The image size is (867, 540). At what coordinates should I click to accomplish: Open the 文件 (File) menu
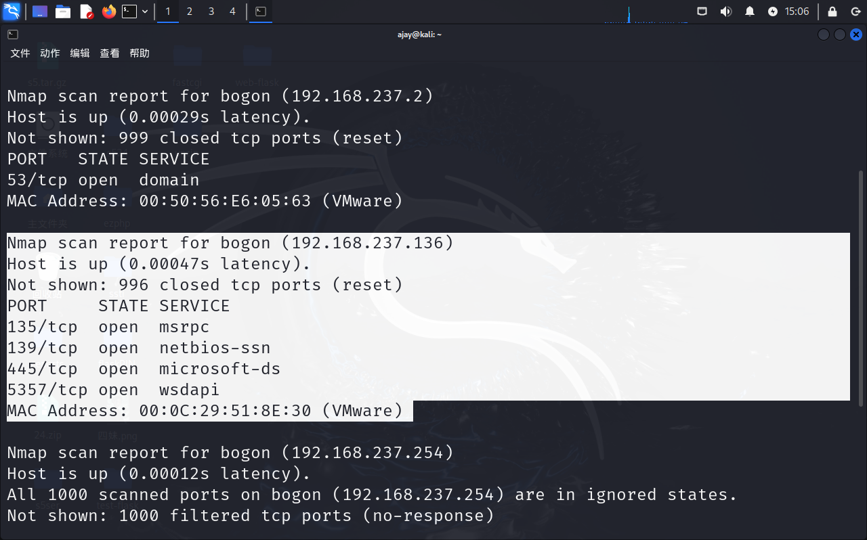tap(20, 53)
